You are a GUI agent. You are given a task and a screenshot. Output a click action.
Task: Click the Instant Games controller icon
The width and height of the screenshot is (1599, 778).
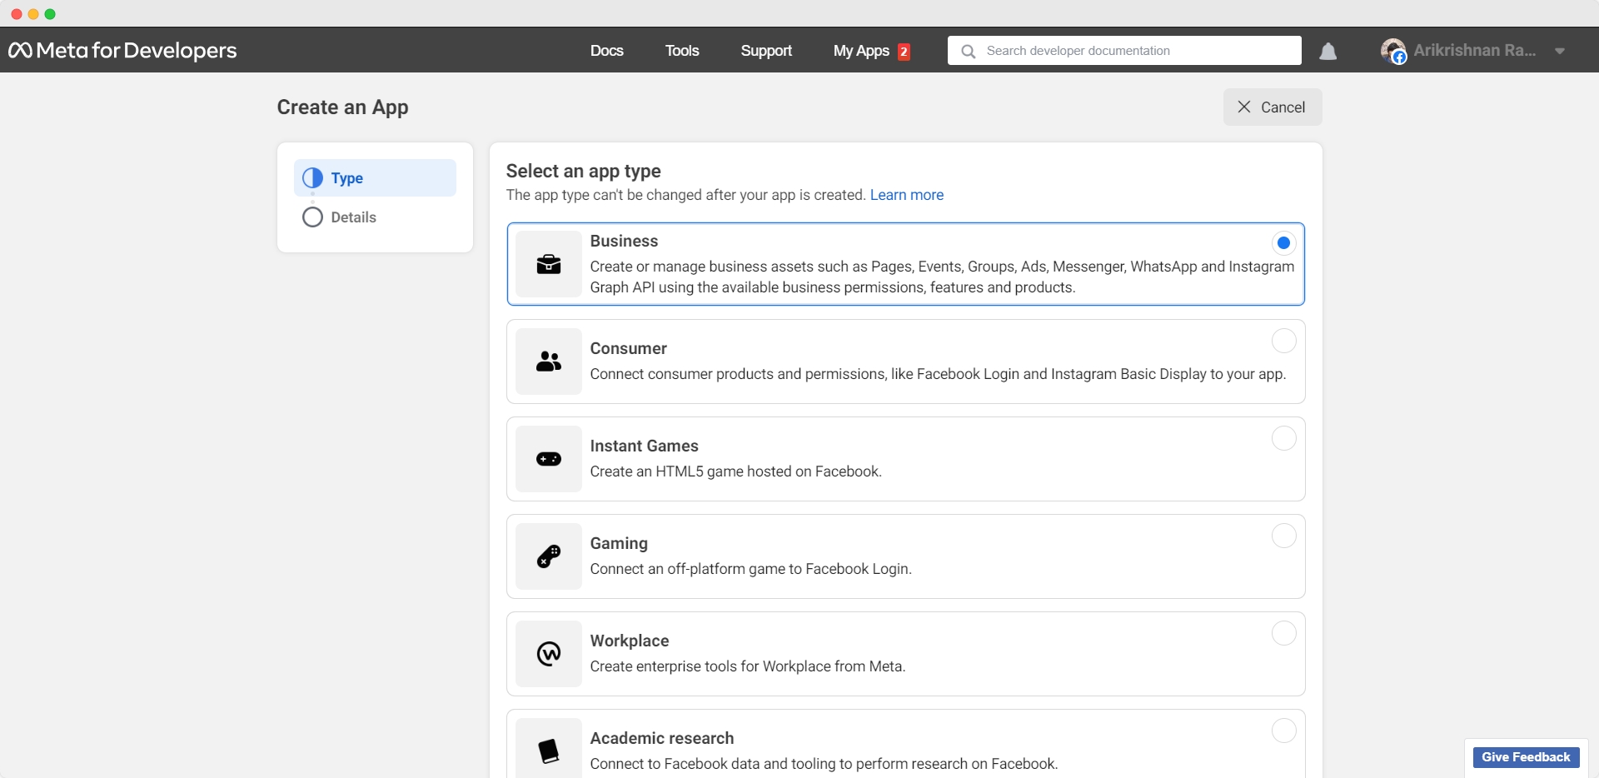[x=549, y=459]
